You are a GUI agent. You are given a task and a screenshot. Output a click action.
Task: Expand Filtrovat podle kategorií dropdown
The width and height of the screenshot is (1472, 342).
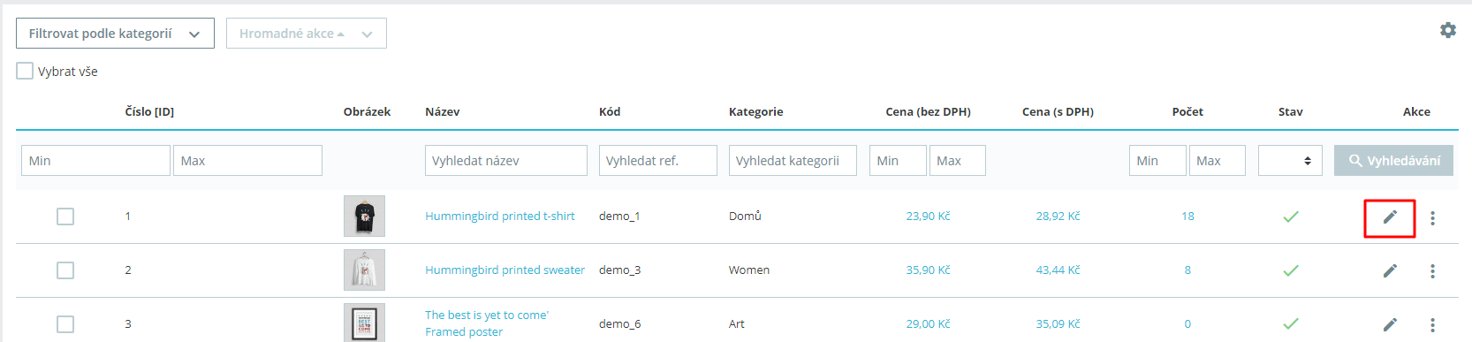[x=115, y=34]
